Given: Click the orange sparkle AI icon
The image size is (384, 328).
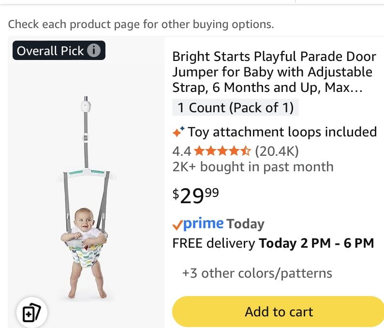Looking at the screenshot, I should coord(178,132).
